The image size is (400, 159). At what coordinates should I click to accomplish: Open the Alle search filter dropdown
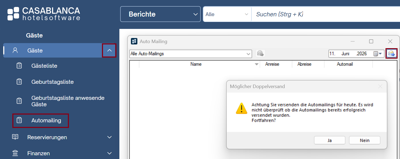point(227,14)
